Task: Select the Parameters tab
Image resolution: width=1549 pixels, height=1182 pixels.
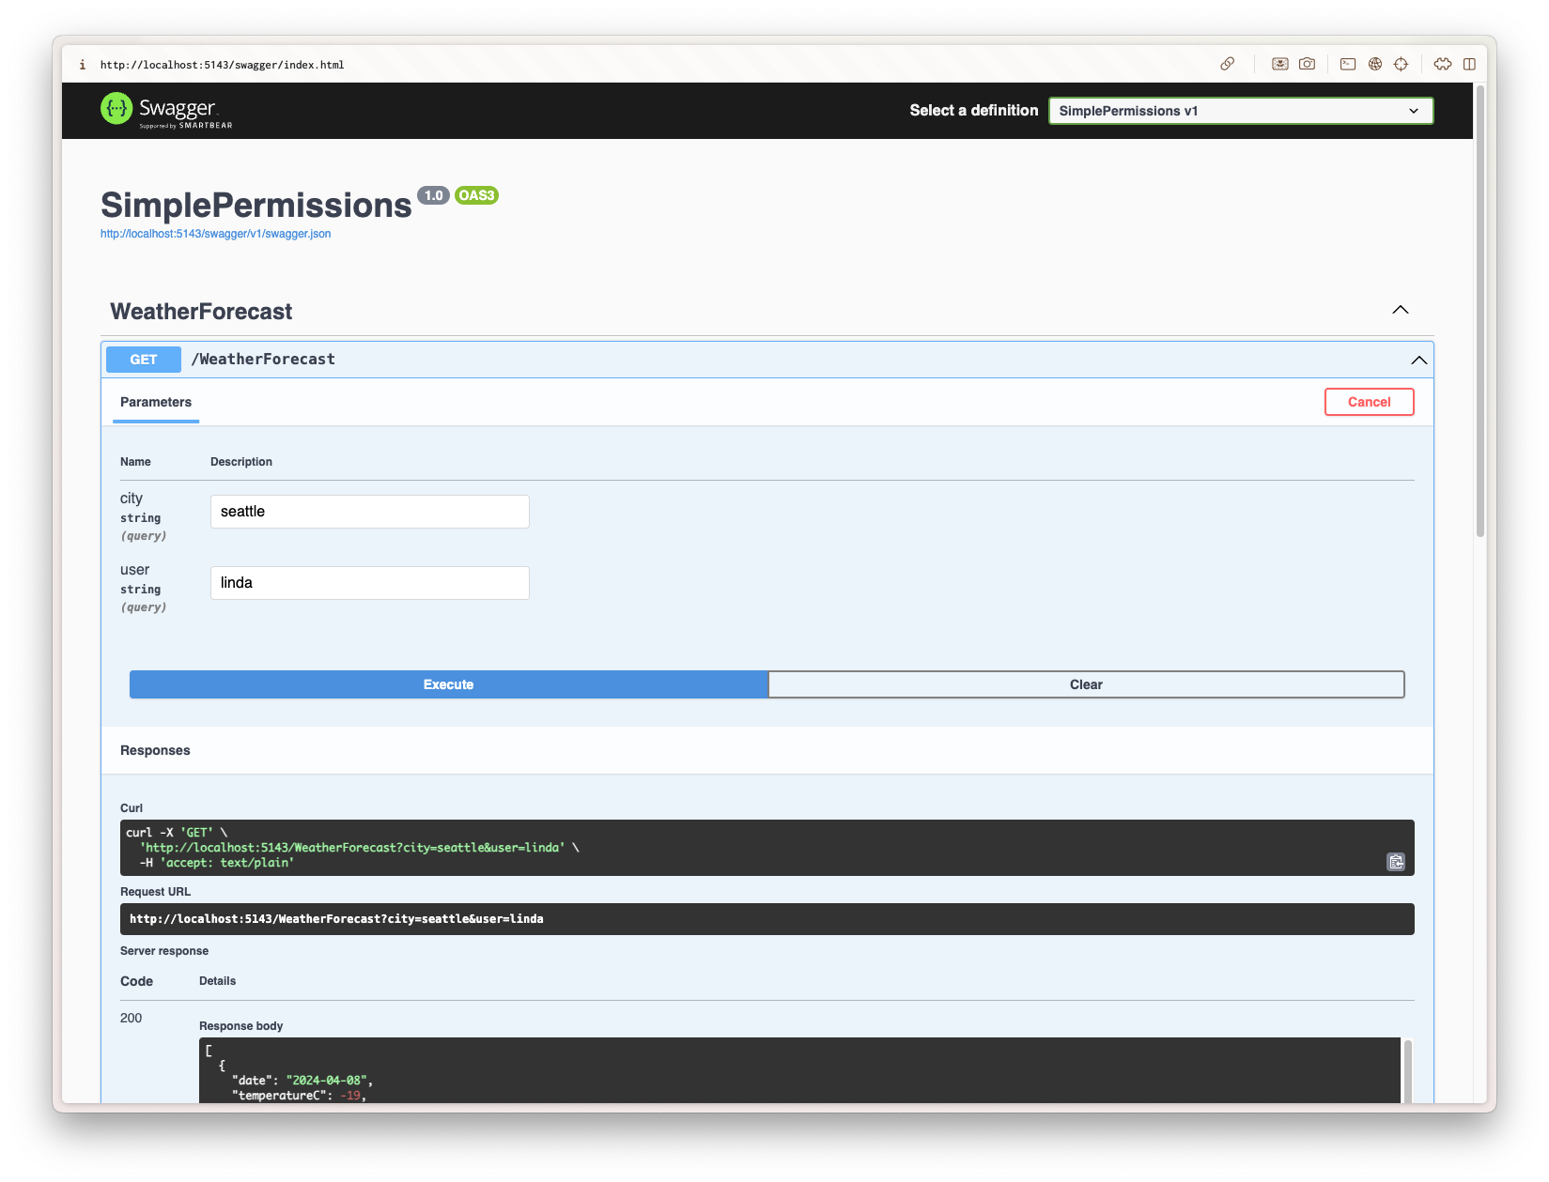Action: 156,402
